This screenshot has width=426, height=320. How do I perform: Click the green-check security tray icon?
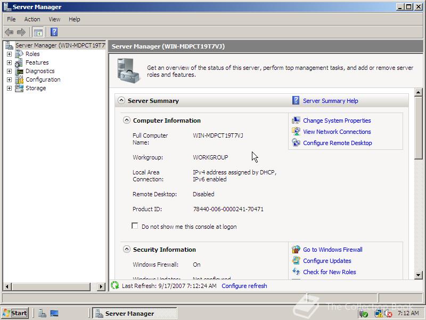364,314
